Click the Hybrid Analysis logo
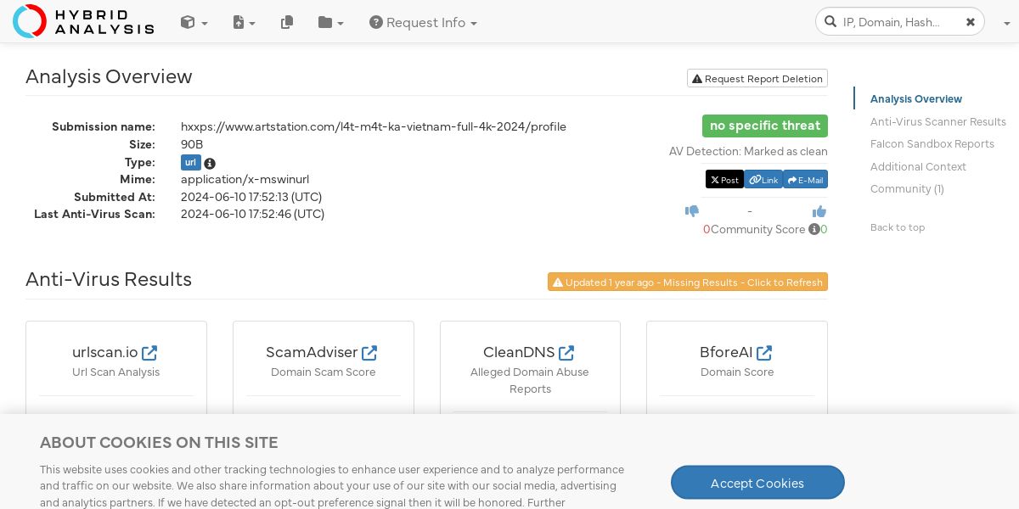Image resolution: width=1019 pixels, height=509 pixels. [x=83, y=21]
